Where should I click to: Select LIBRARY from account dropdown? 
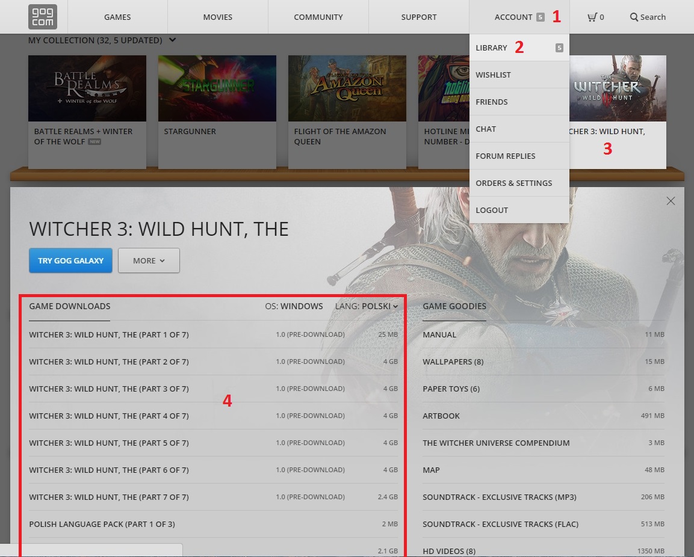[x=519, y=48]
